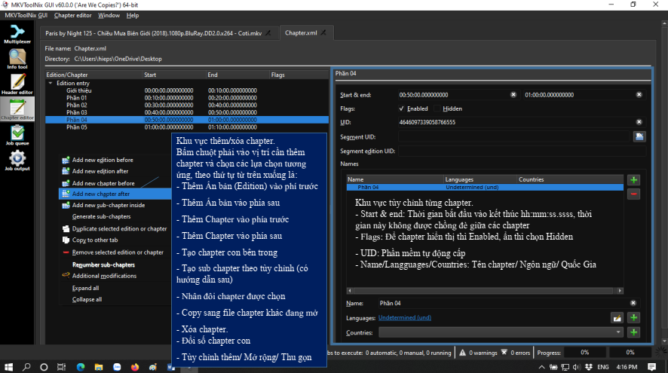Open the notification center
This screenshot has height=373, width=668.
tap(652, 367)
